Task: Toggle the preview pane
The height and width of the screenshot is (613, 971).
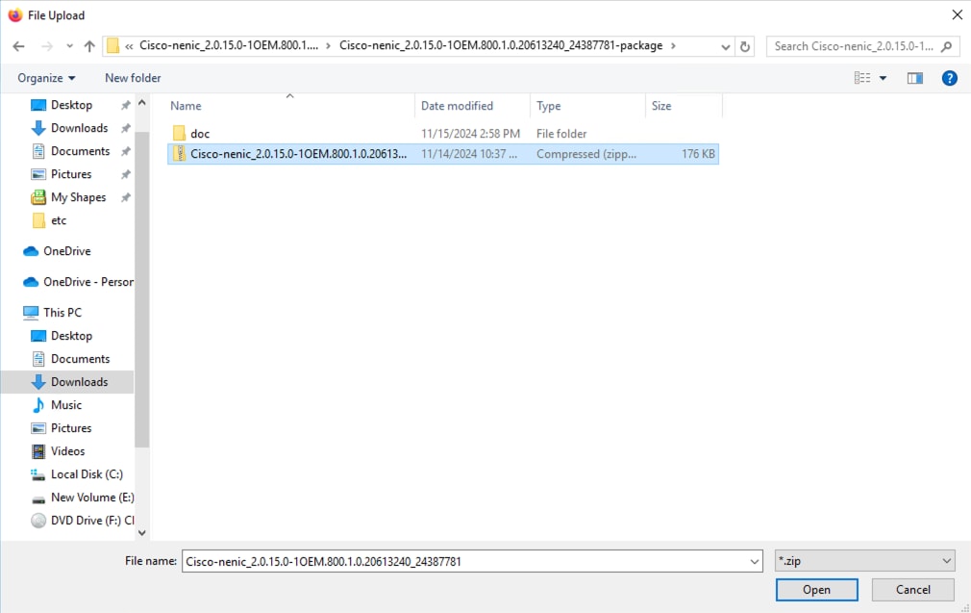Action: click(x=914, y=78)
